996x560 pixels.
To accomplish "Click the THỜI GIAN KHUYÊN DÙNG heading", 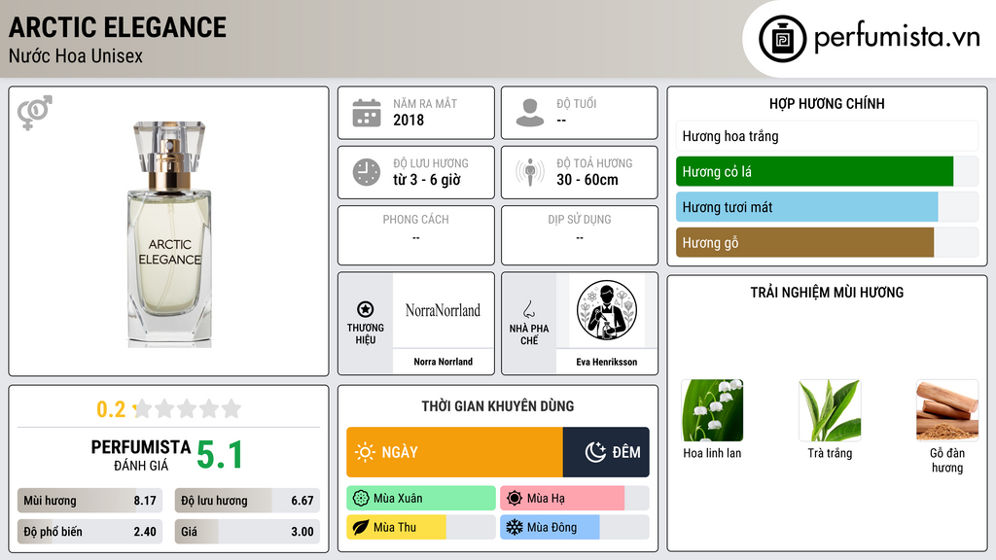I will coord(498,406).
